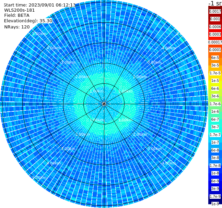The width and height of the screenshot is (222, 208).
Task: Click the 1.7e-6 colorbar label
Action: [215, 104]
